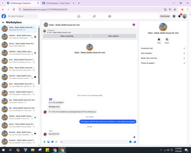Screen dimensions: 191x153
Task: Click the 856 553 9176 message bubble
Action: tap(54, 134)
